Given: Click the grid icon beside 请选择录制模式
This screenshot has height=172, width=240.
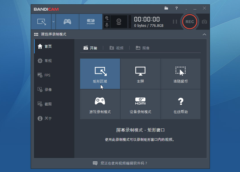Looking at the screenshot, I should (36, 34).
